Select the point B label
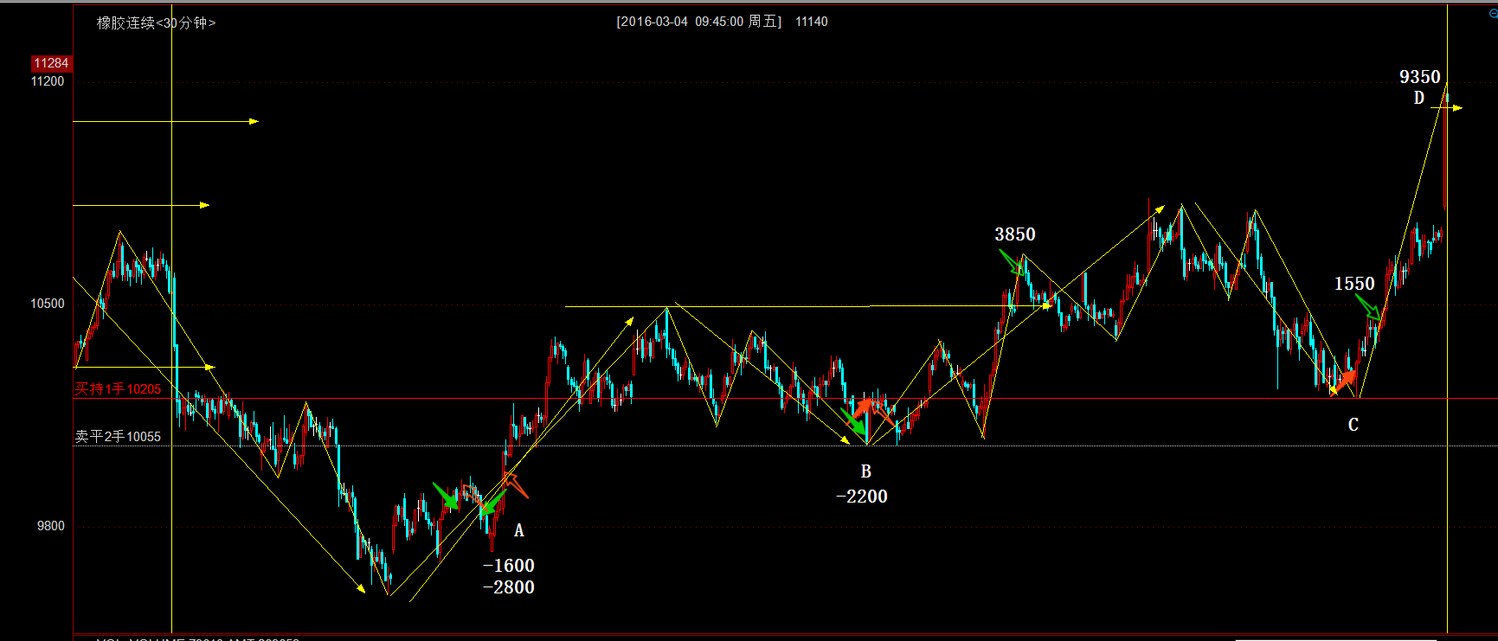1498x641 pixels. 866,471
